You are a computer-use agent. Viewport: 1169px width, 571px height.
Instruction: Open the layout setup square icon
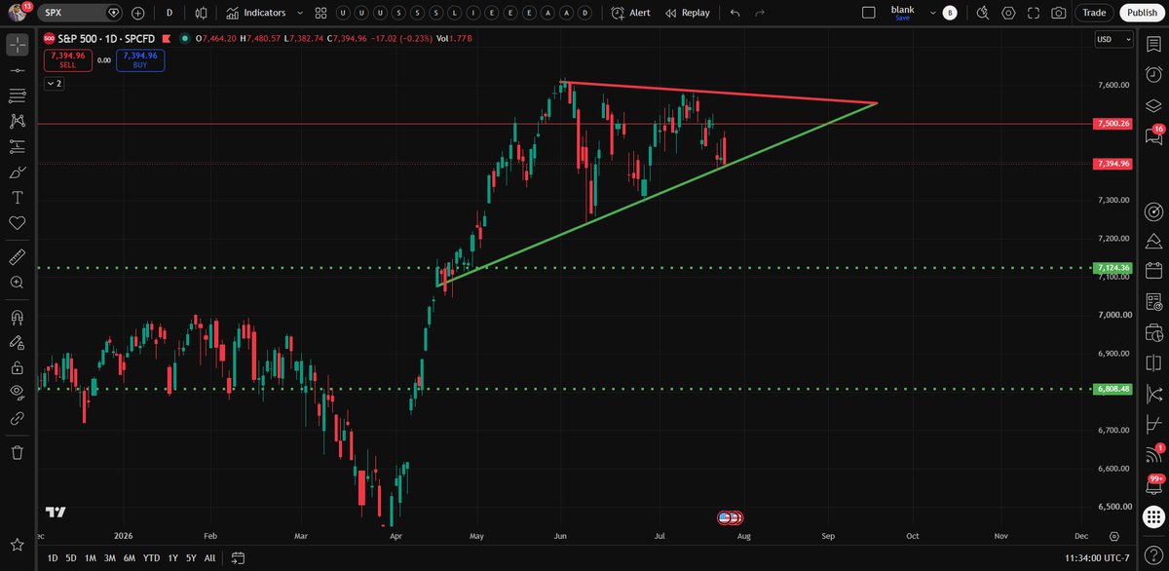[x=869, y=13]
